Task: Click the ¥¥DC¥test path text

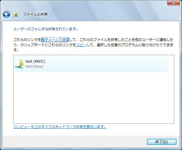Action: coord(34,67)
